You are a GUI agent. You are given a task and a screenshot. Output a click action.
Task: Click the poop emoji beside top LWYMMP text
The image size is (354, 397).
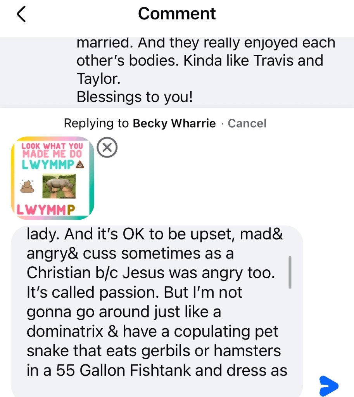coord(80,165)
